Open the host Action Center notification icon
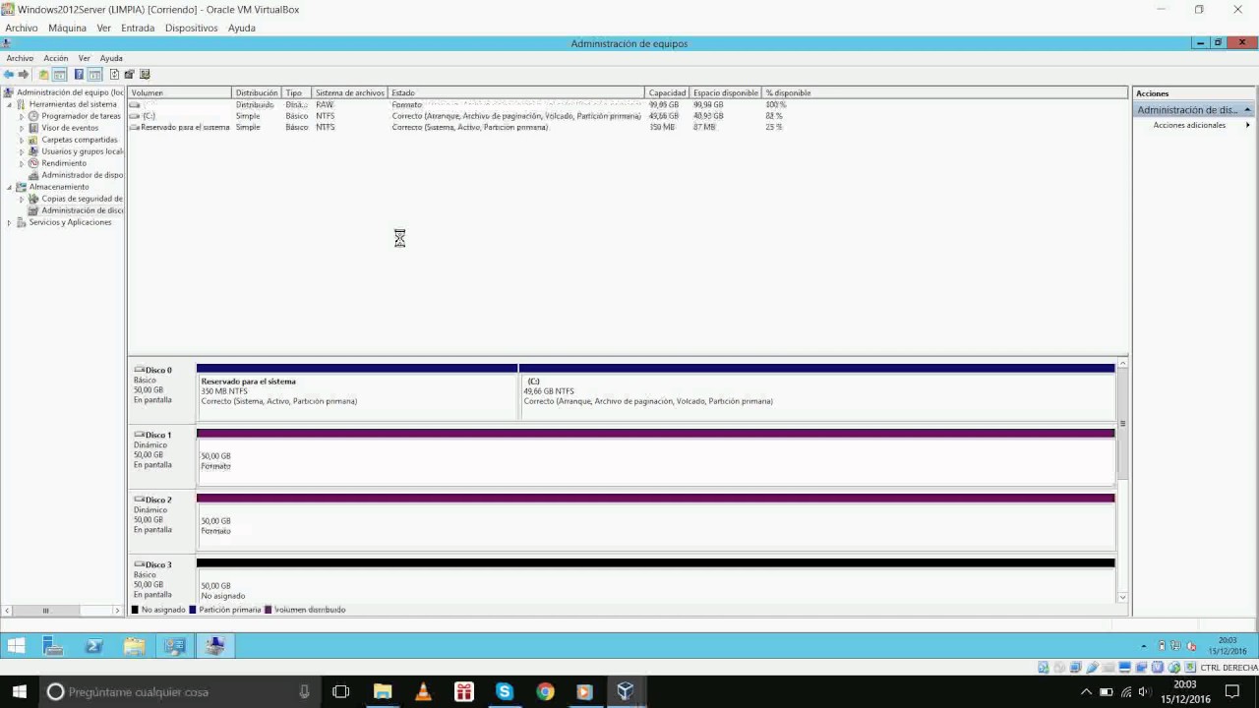Screen dimensions: 1259x708 pos(1232,692)
